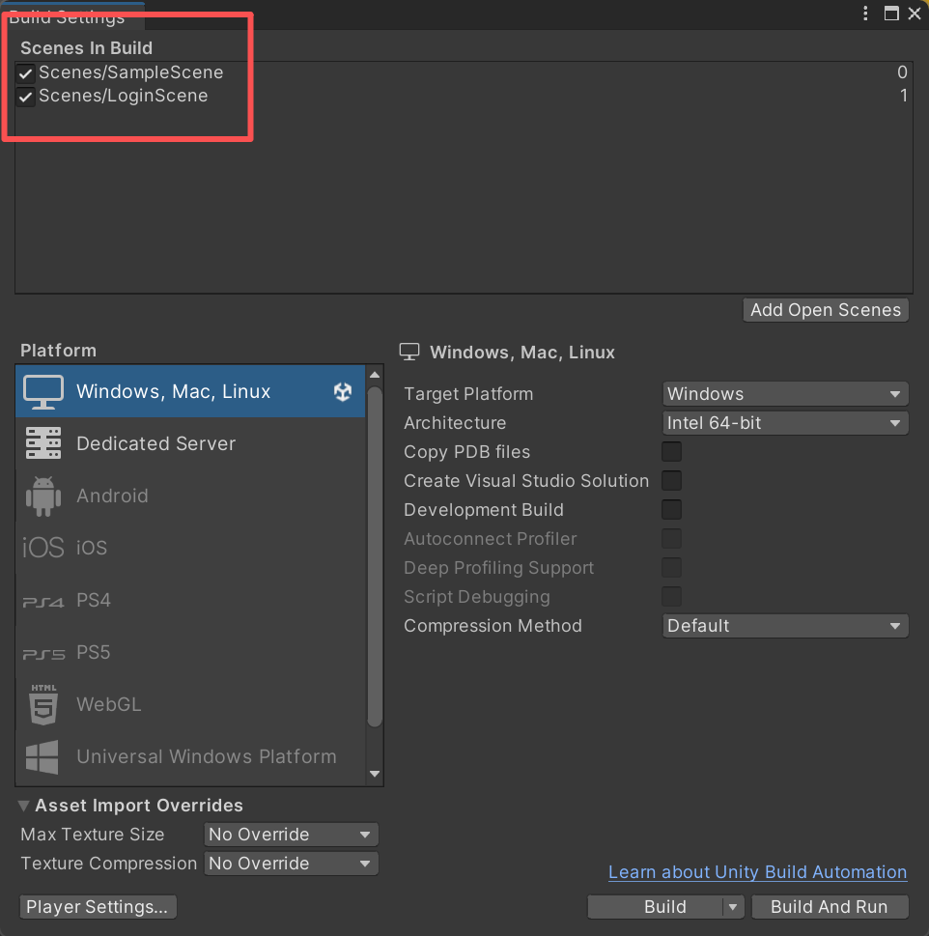Select the Universal Windows Platform entry

[x=190, y=756]
